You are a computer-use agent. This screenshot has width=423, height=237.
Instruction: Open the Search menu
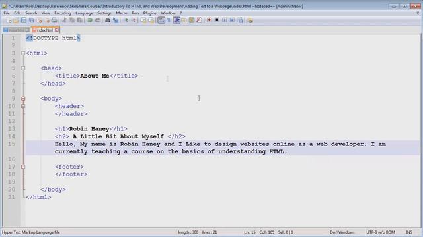31,13
